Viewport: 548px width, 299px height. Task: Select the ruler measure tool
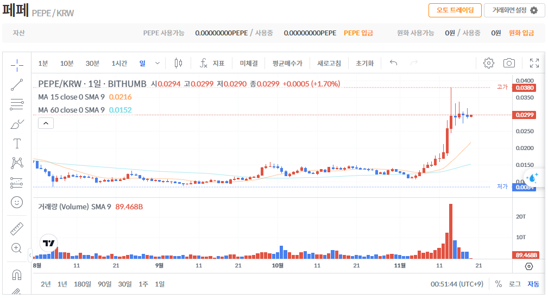(17, 229)
